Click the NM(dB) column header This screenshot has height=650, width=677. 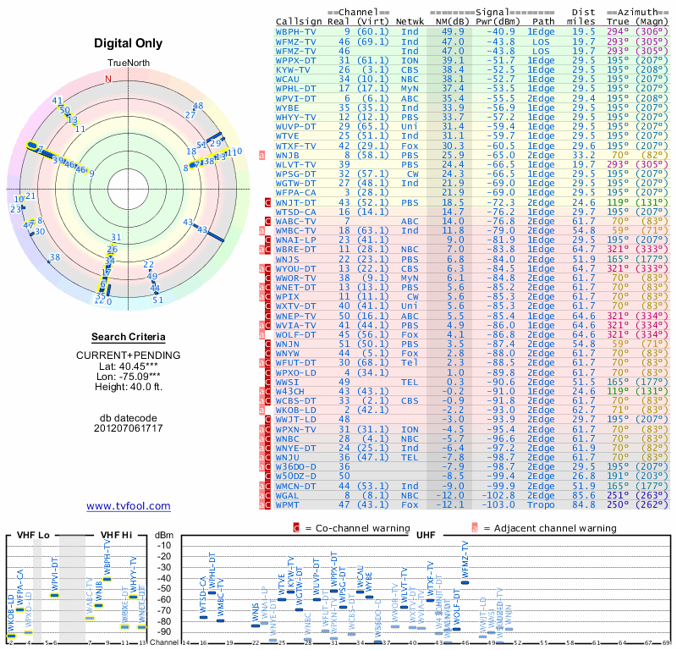[450, 21]
